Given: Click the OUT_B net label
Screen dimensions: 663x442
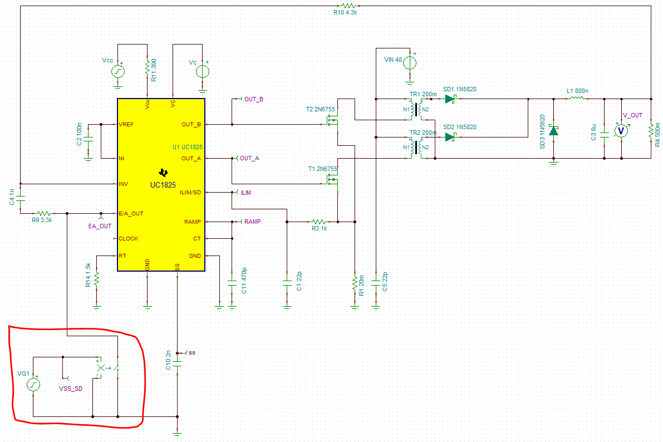Looking at the screenshot, I should click(x=253, y=99).
